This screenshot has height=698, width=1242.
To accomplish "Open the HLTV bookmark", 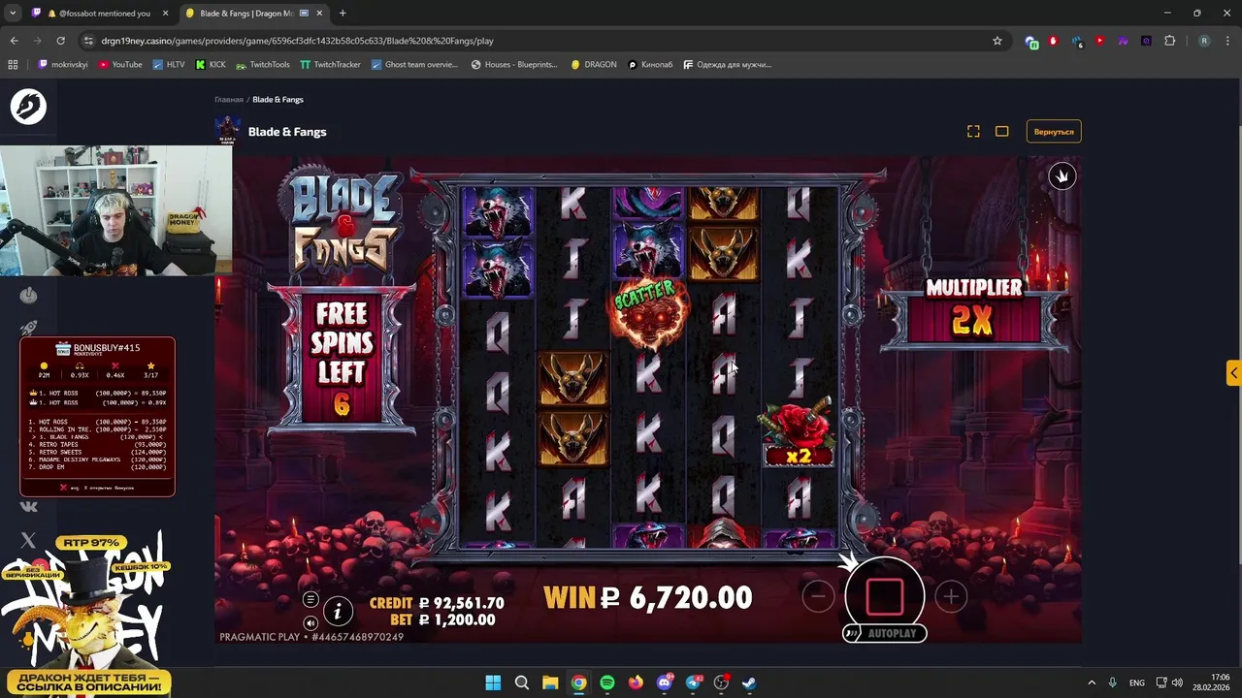I will tap(168, 65).
